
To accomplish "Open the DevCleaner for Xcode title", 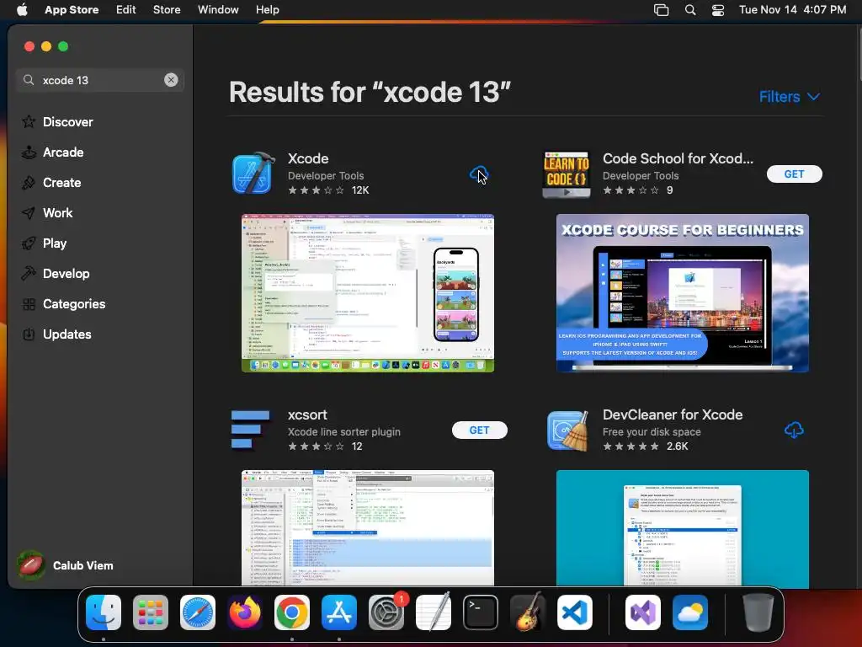I will click(x=673, y=414).
